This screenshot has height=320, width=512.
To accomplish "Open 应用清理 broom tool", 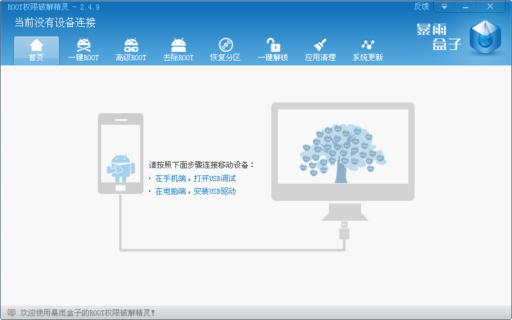I will coord(321,51).
